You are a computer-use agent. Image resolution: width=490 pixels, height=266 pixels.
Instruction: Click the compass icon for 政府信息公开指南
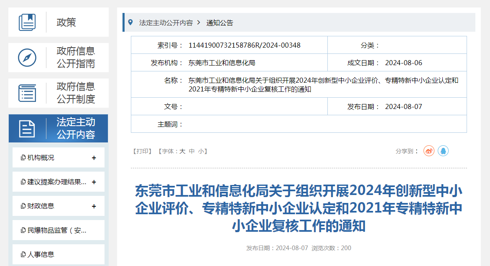click(27, 58)
